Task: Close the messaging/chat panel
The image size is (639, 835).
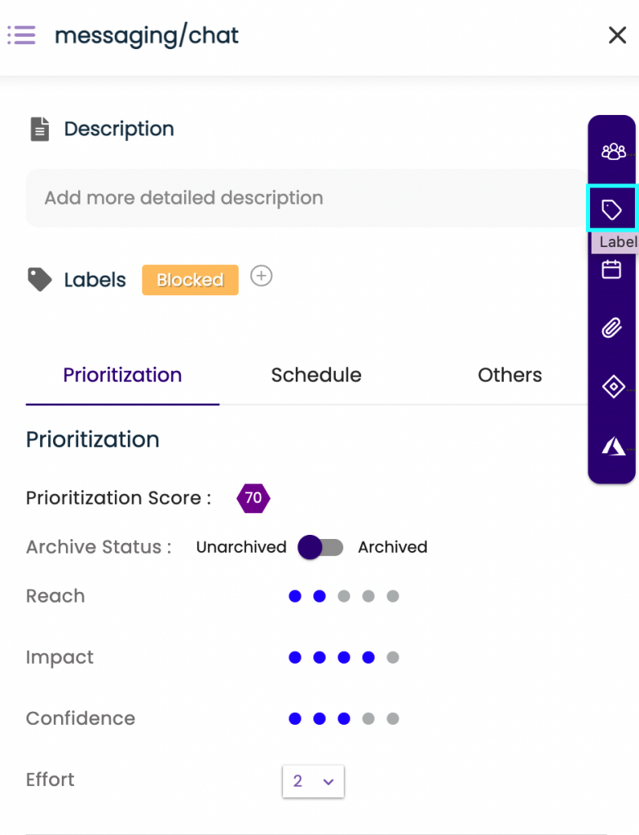Action: point(617,35)
